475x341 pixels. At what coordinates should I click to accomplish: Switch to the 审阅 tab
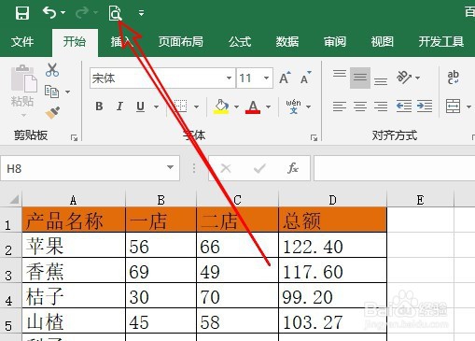click(335, 42)
